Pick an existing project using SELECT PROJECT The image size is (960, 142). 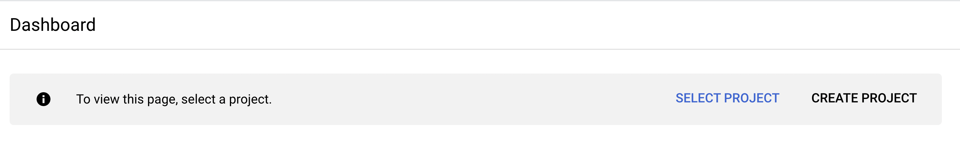point(727,98)
